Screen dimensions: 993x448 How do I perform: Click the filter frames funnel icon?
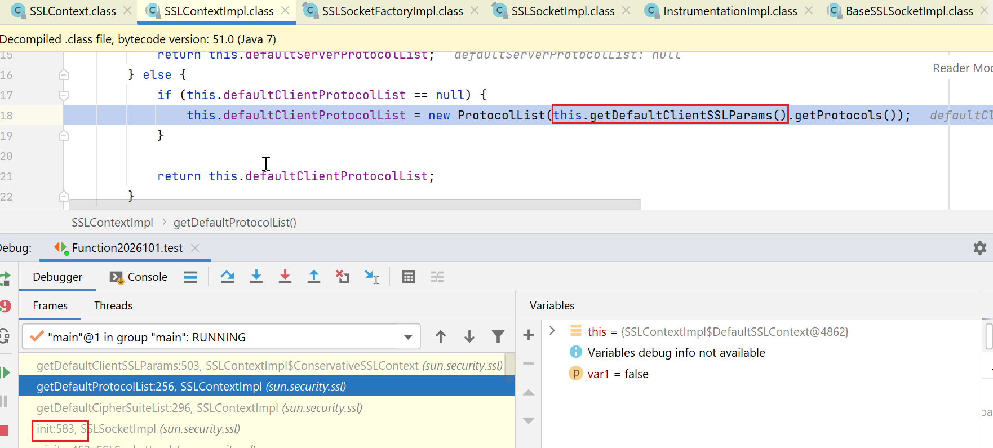click(498, 337)
